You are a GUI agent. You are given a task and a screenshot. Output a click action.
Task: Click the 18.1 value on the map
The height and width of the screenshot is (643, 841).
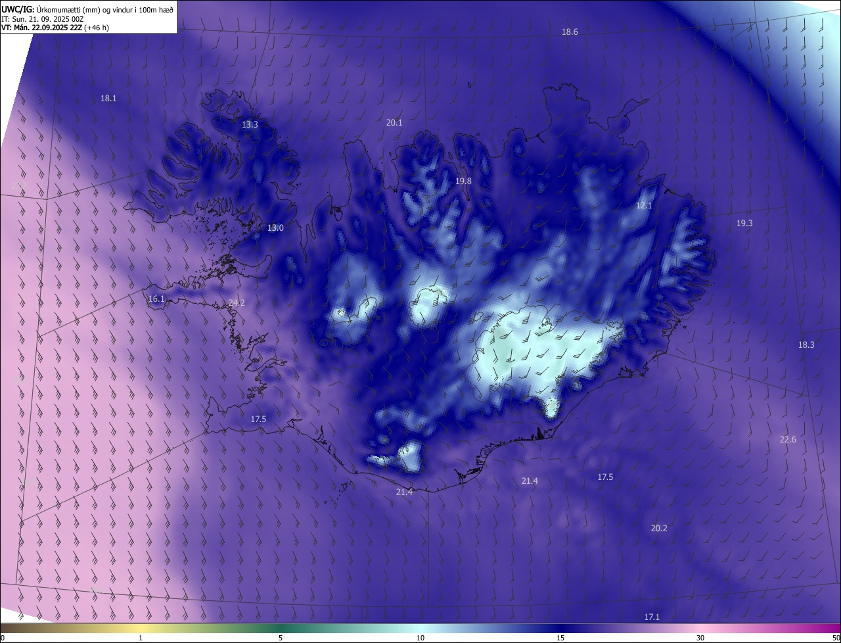(x=108, y=99)
